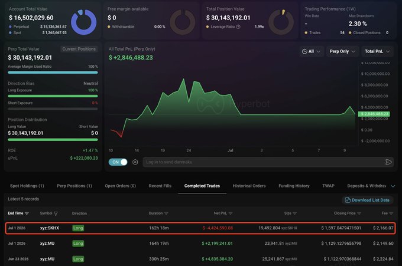Open the All time range dropdown

pyautogui.click(x=311, y=51)
